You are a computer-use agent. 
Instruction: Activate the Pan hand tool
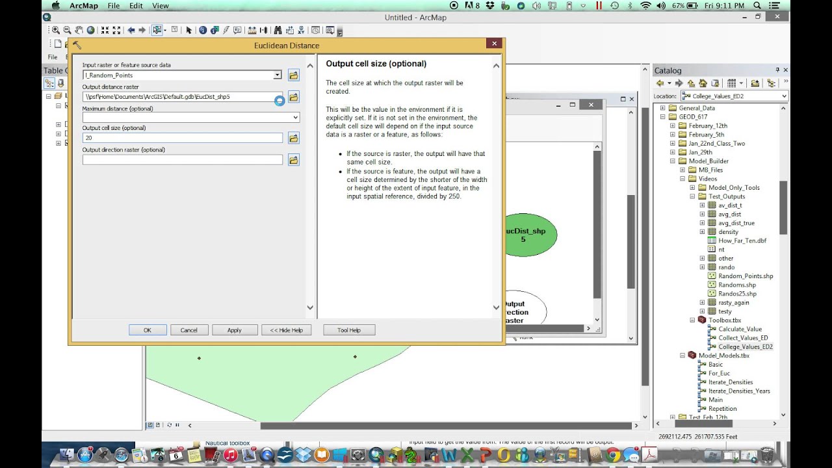[x=79, y=30]
